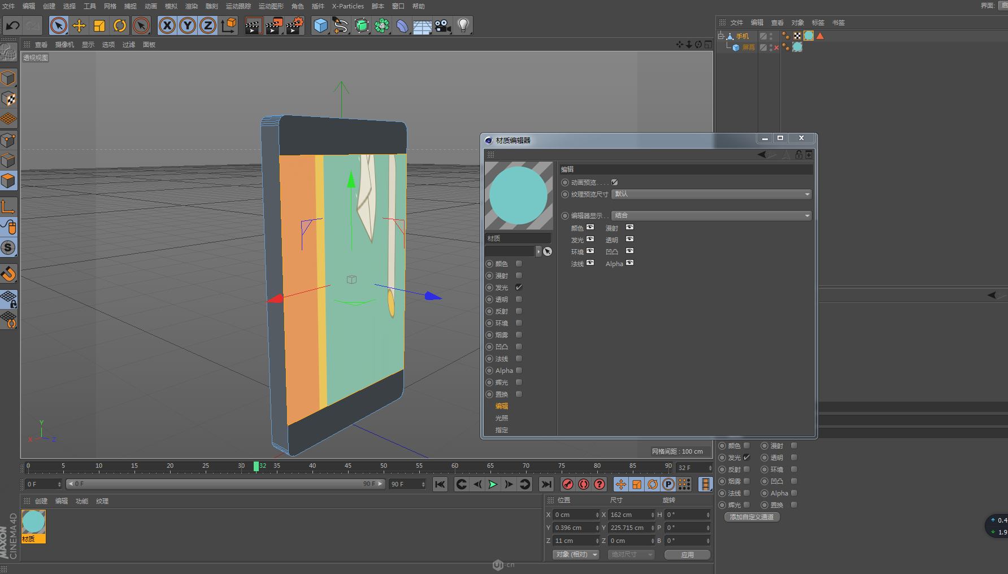Viewport: 1008px width, 574px height.
Task: Select the Move tool in the top toolbar
Action: pyautogui.click(x=79, y=25)
